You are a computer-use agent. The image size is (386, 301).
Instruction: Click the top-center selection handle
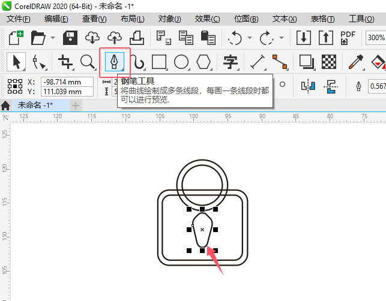pyautogui.click(x=202, y=209)
